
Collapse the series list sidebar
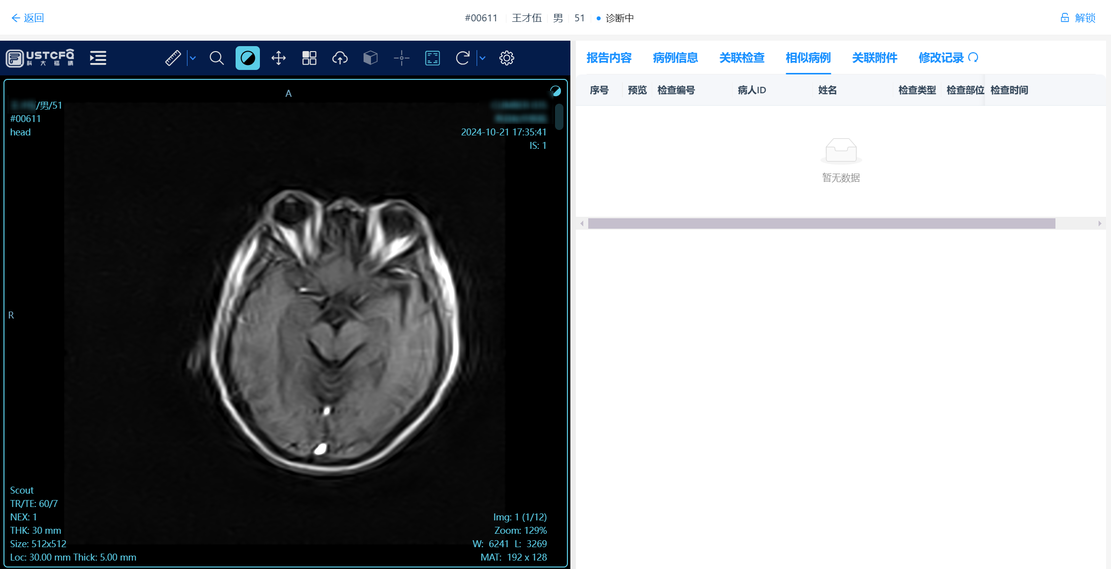pyautogui.click(x=98, y=58)
